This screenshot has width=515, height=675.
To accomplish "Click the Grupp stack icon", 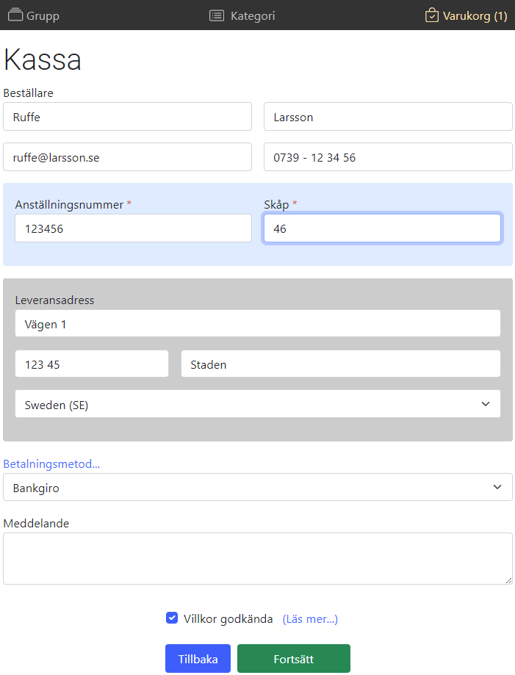I will coord(15,15).
